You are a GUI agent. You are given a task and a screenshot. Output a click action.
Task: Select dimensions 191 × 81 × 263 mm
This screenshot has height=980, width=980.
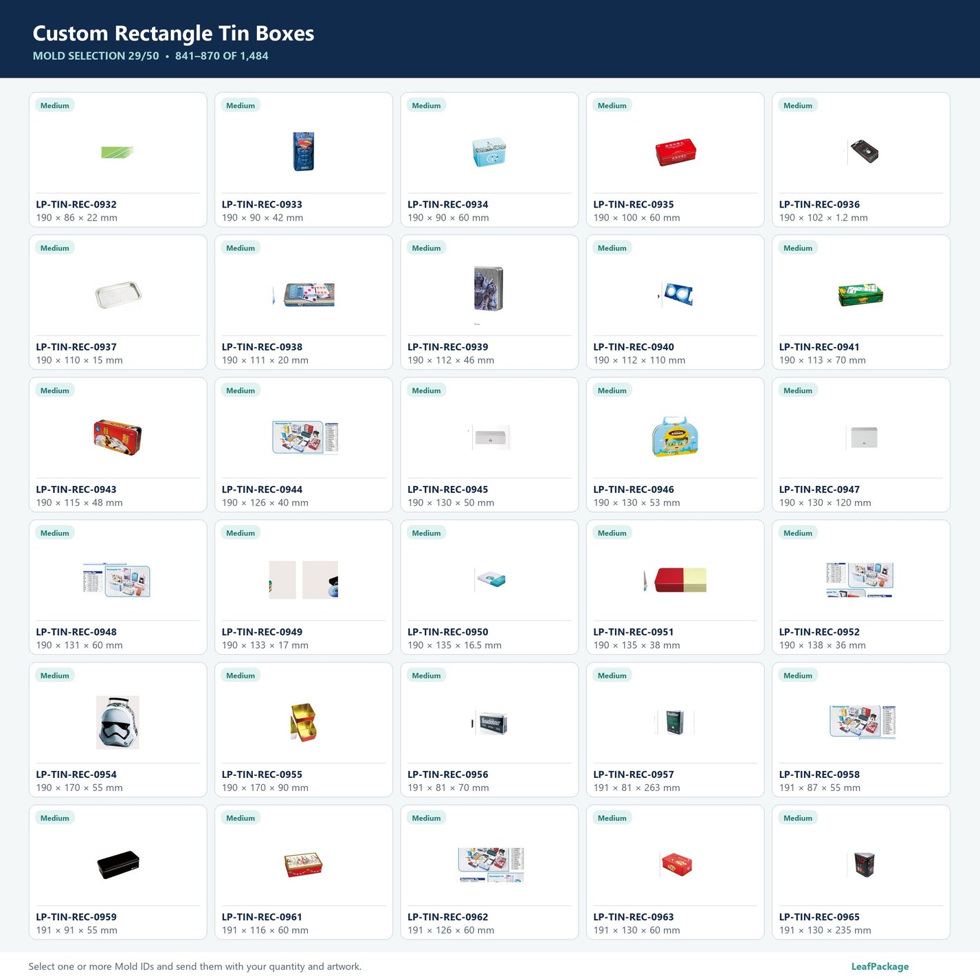point(637,788)
